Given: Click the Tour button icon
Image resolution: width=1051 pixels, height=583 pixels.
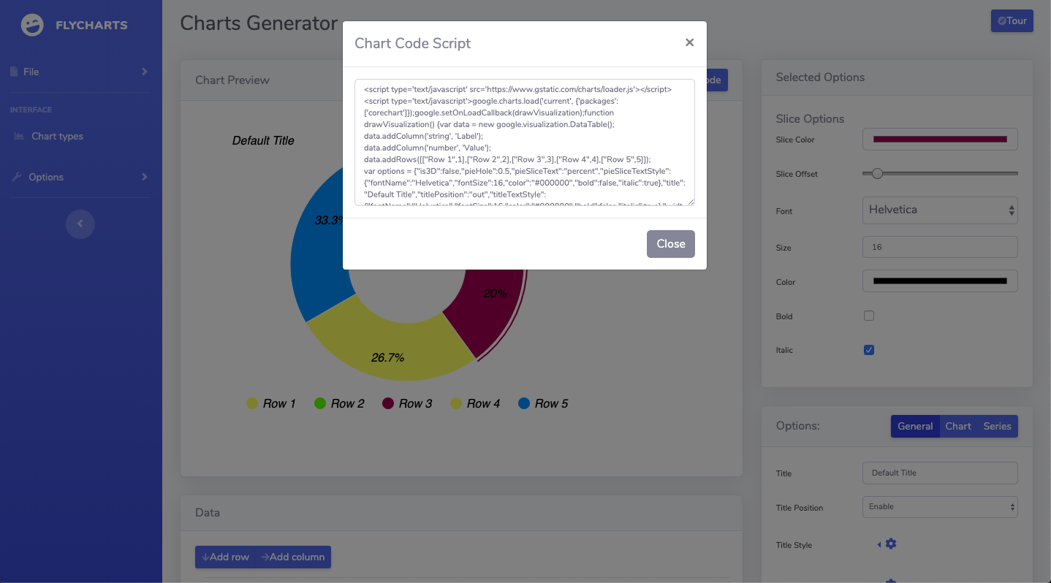Looking at the screenshot, I should pos(1002,21).
